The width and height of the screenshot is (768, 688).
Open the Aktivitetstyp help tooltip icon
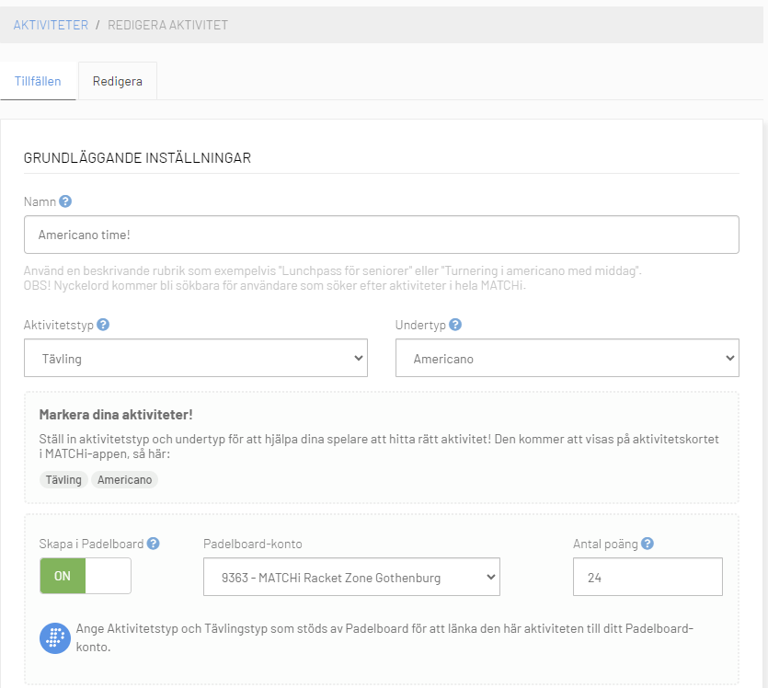coord(103,325)
